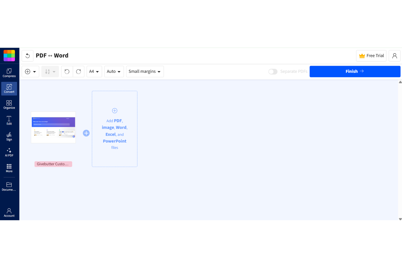Open the Edit tool

coord(9,120)
